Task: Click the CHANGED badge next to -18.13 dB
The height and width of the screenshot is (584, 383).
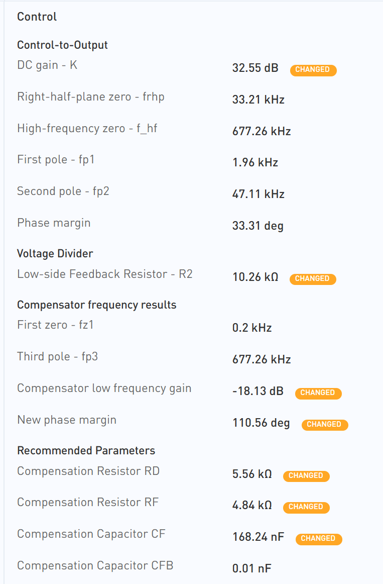Action: tap(318, 393)
